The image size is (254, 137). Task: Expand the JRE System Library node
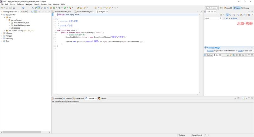[x=4, y=30]
